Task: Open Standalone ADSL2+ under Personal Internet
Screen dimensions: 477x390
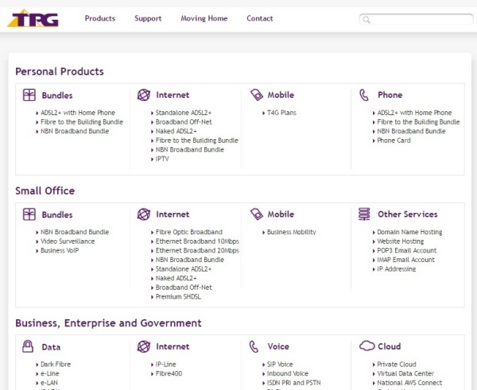Action: click(x=184, y=113)
